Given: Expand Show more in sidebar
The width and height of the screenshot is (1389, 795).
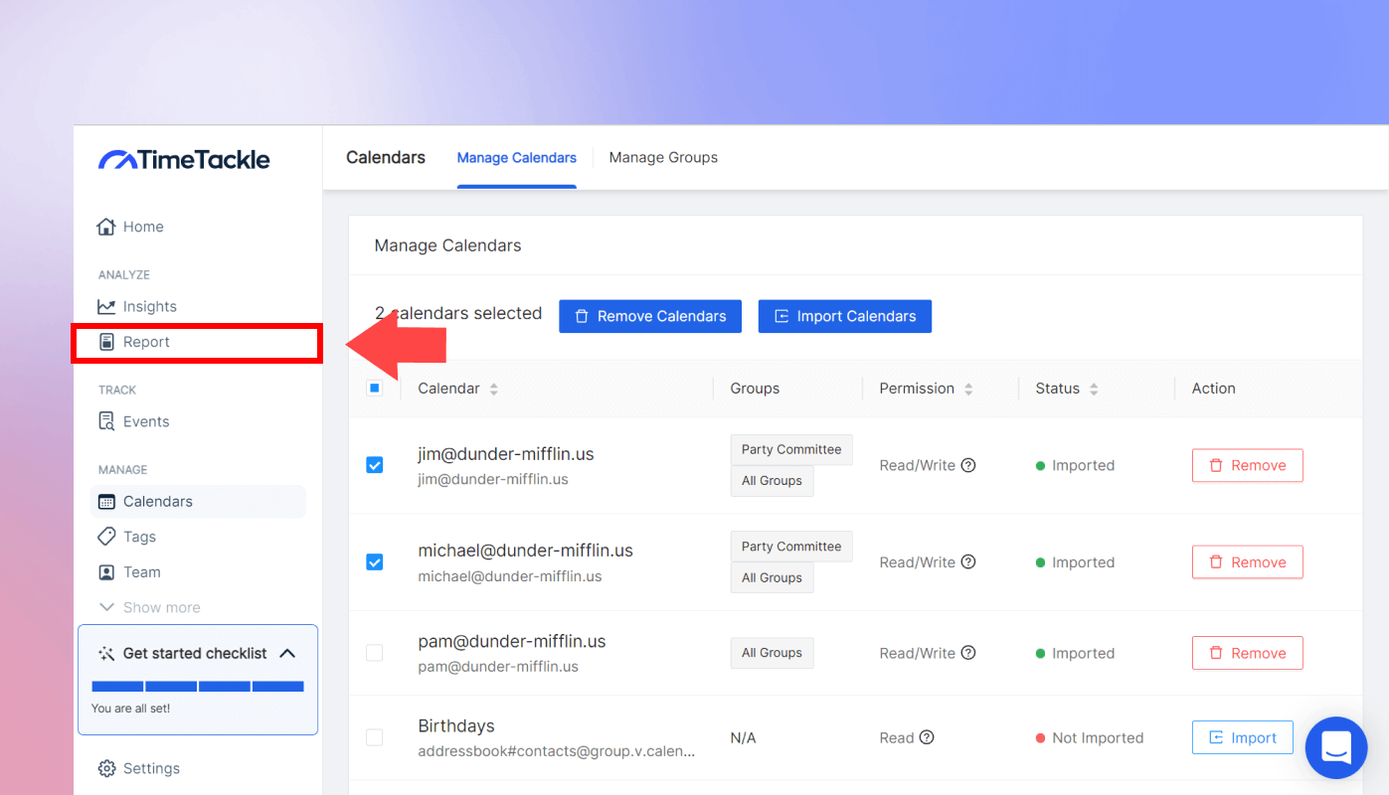Looking at the screenshot, I should 149,607.
